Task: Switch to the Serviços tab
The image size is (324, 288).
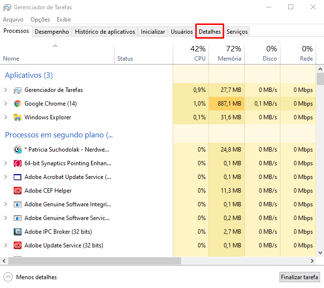Action: pos(237,32)
